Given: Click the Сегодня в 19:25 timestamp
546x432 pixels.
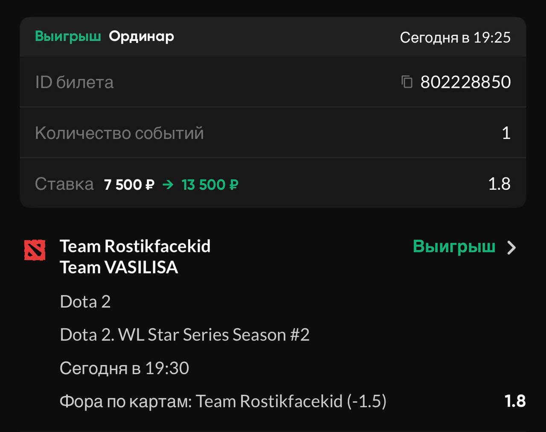Looking at the screenshot, I should (455, 38).
